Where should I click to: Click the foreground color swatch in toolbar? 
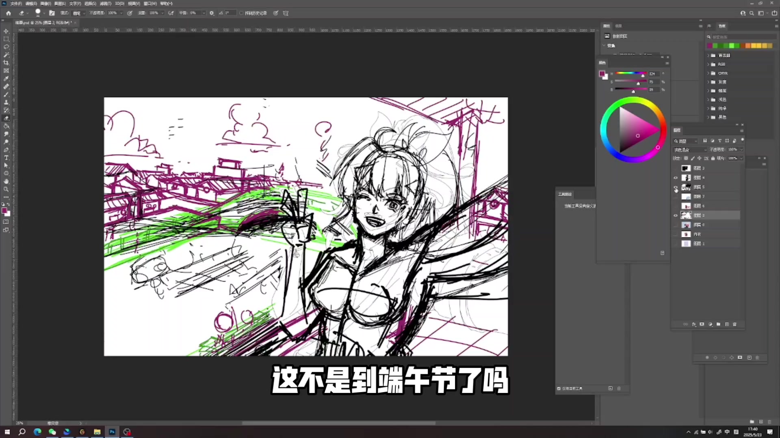pos(4,210)
